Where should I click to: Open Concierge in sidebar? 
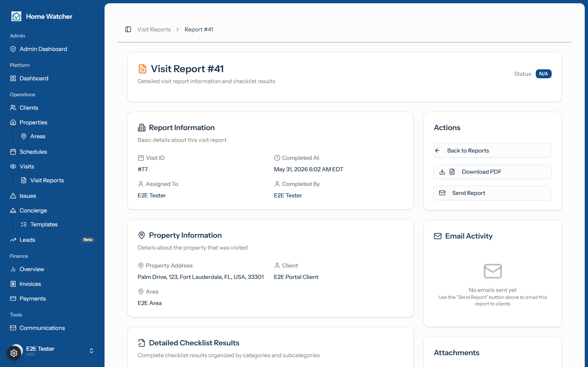coord(52,210)
